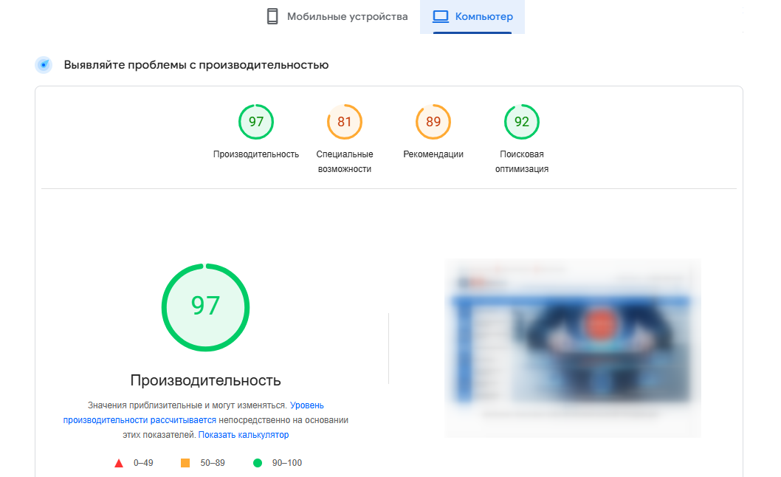781x477 pixels.
Task: Click the 0–49 legend range text
Action: (x=143, y=463)
